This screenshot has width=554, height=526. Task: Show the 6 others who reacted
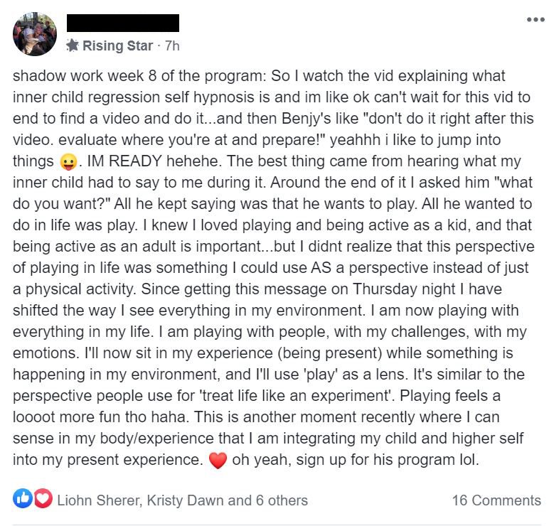pyautogui.click(x=282, y=500)
